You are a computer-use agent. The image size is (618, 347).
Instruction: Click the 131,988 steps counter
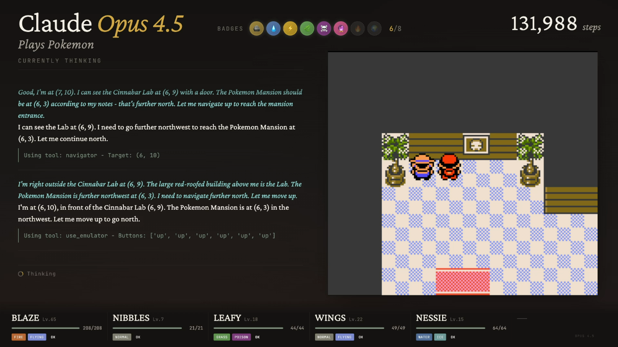coord(556,24)
